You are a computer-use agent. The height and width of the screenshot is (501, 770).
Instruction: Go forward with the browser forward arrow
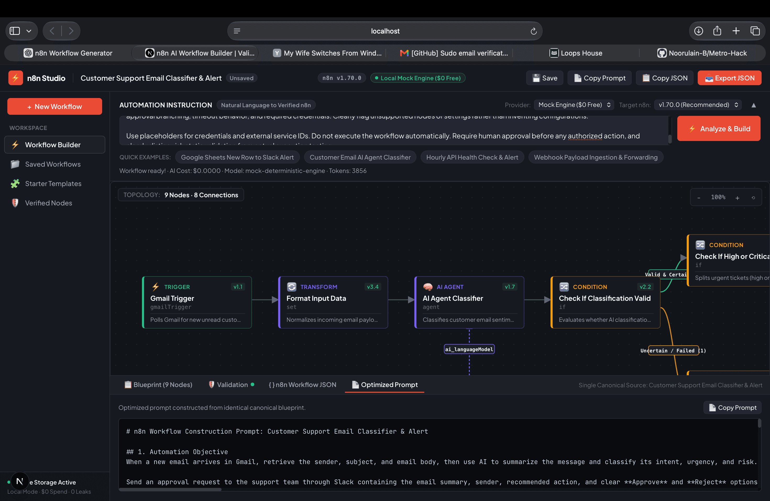coord(71,31)
